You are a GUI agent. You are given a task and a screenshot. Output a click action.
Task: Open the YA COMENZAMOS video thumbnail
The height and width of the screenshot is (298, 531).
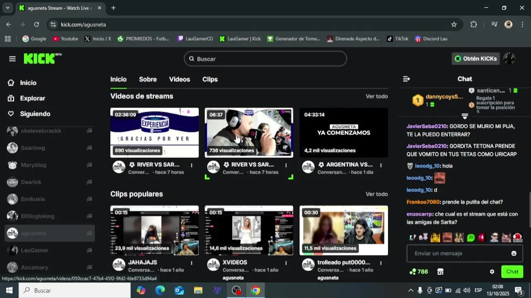[x=344, y=133]
